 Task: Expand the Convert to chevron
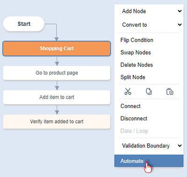click(x=180, y=25)
